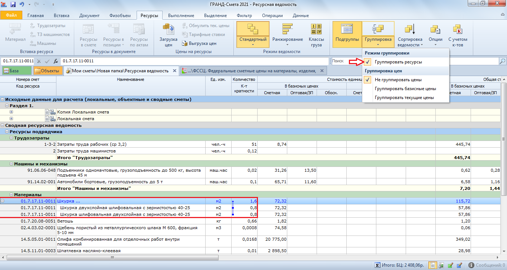Screen dimensions: 507x270
Task: Expand the Копия Локальная смета row
Action: [11, 112]
